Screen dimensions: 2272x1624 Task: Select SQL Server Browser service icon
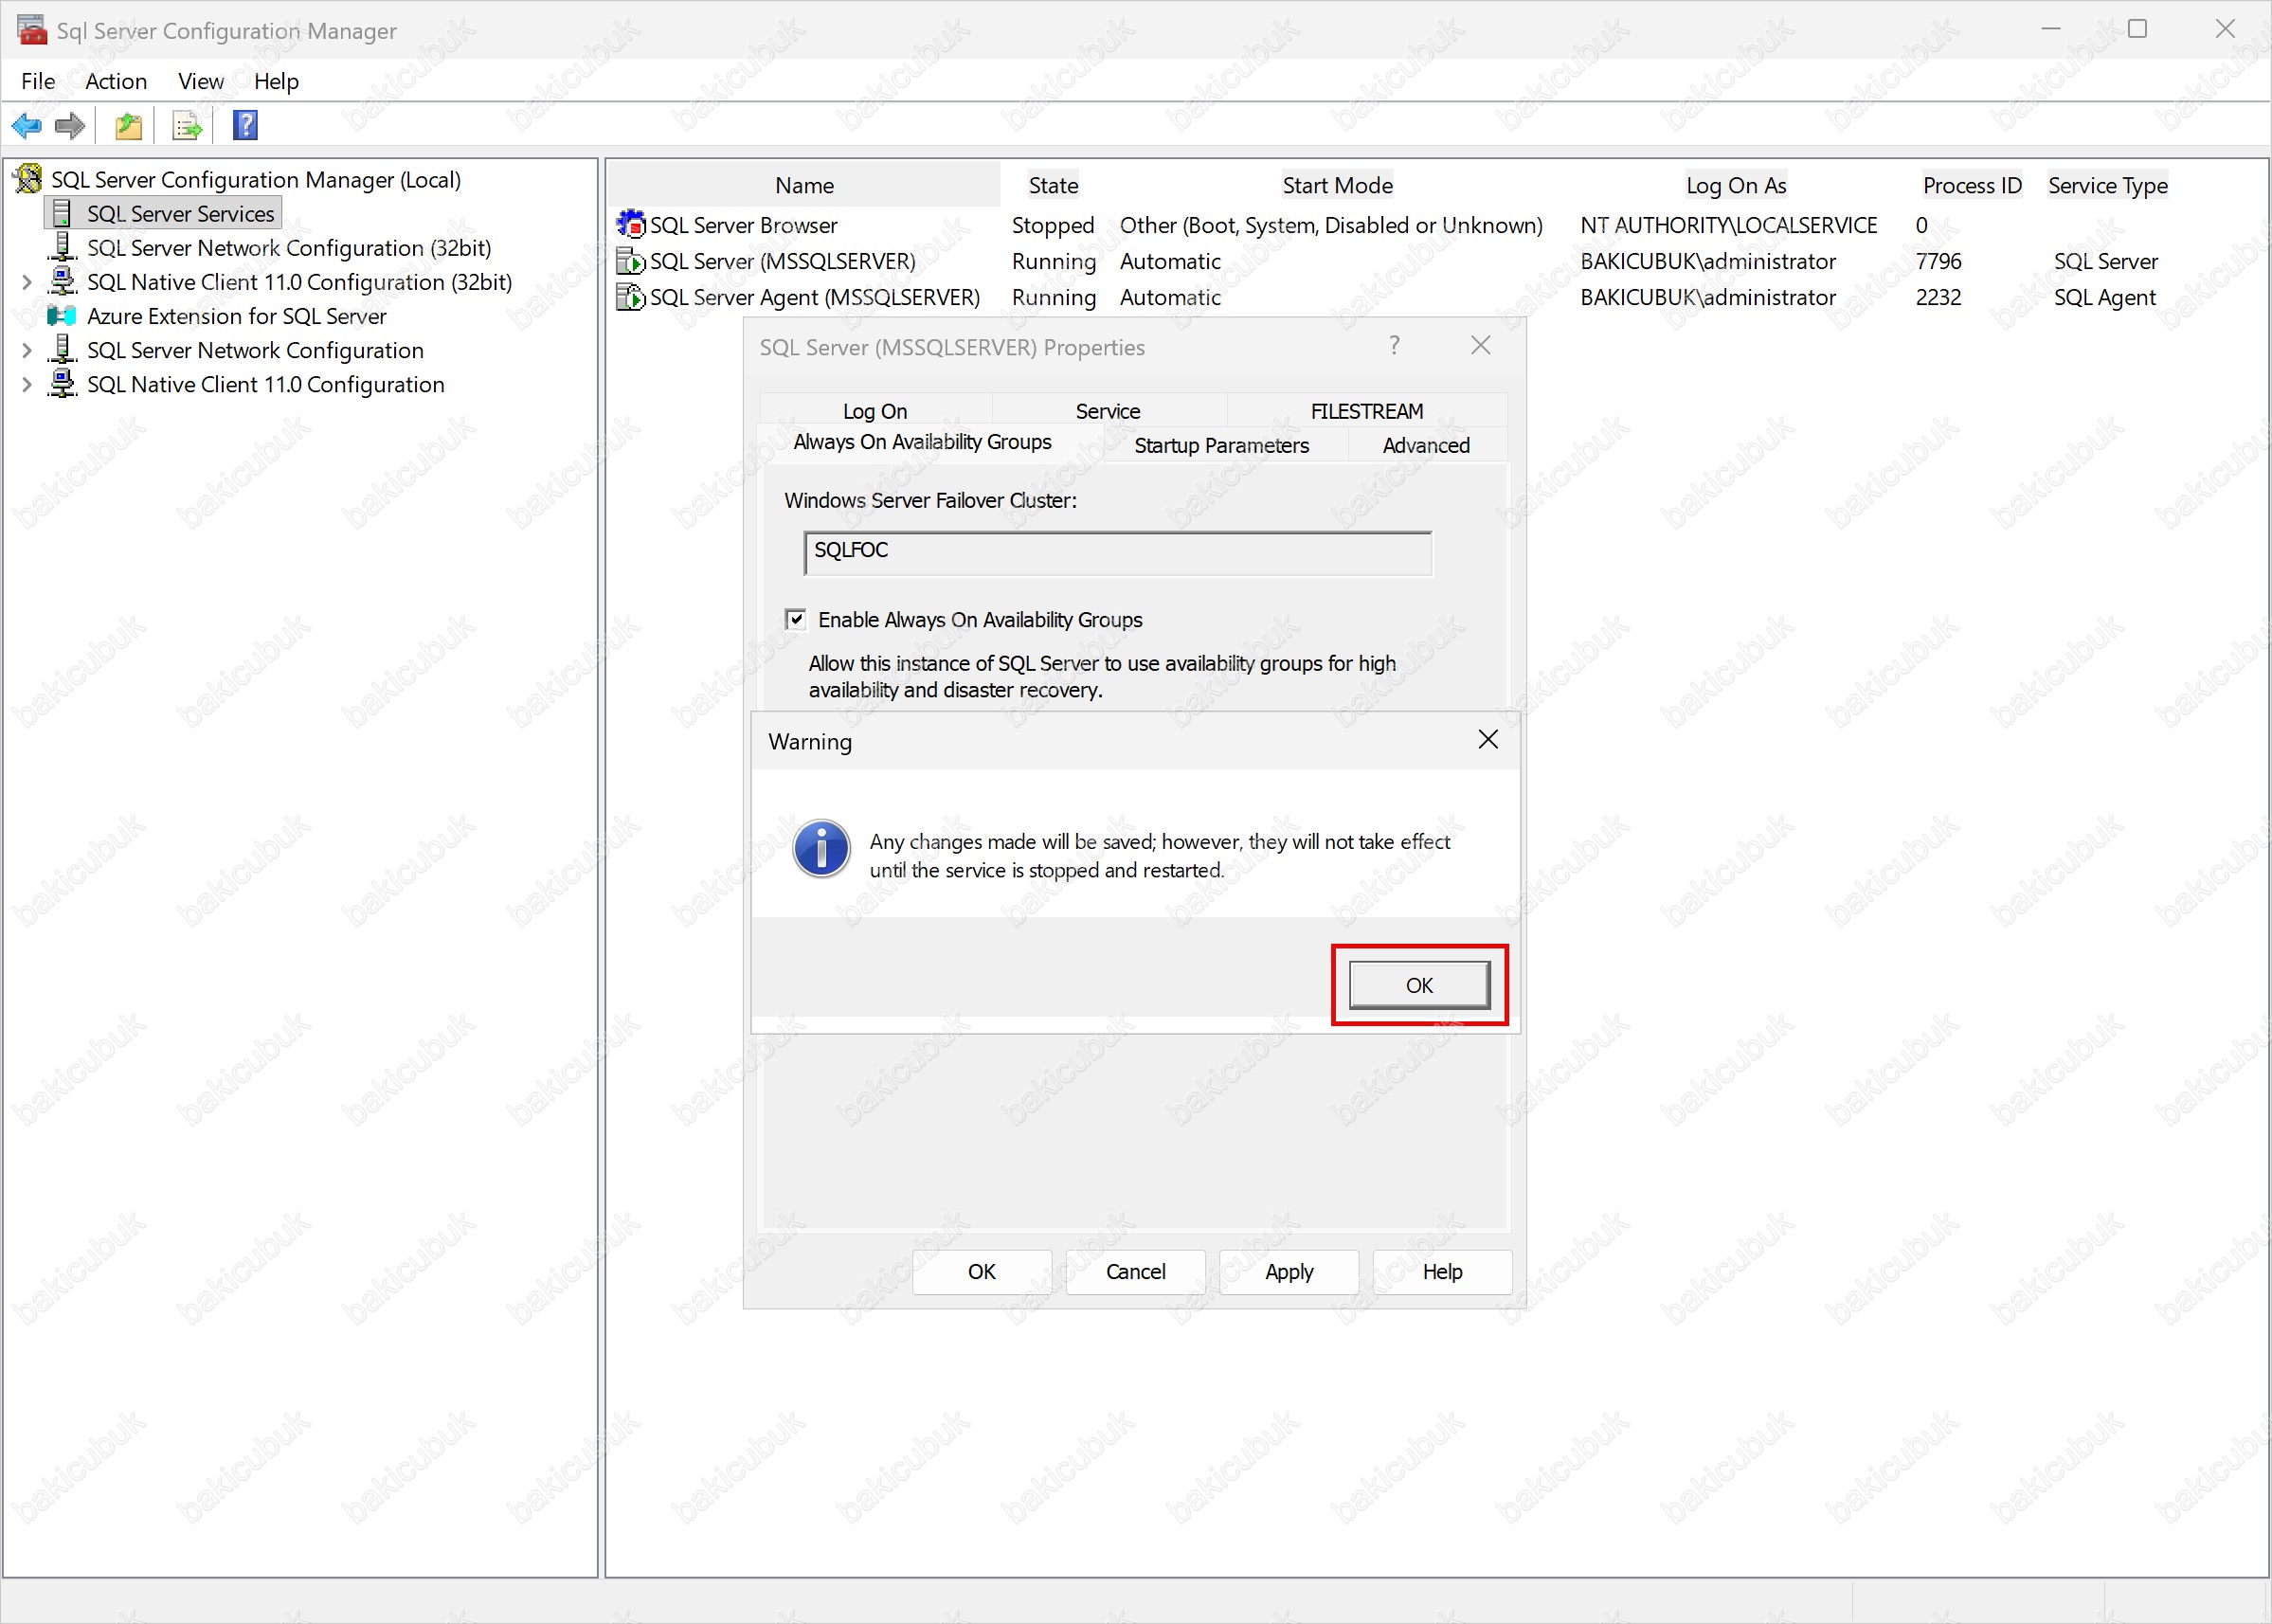coord(630,225)
